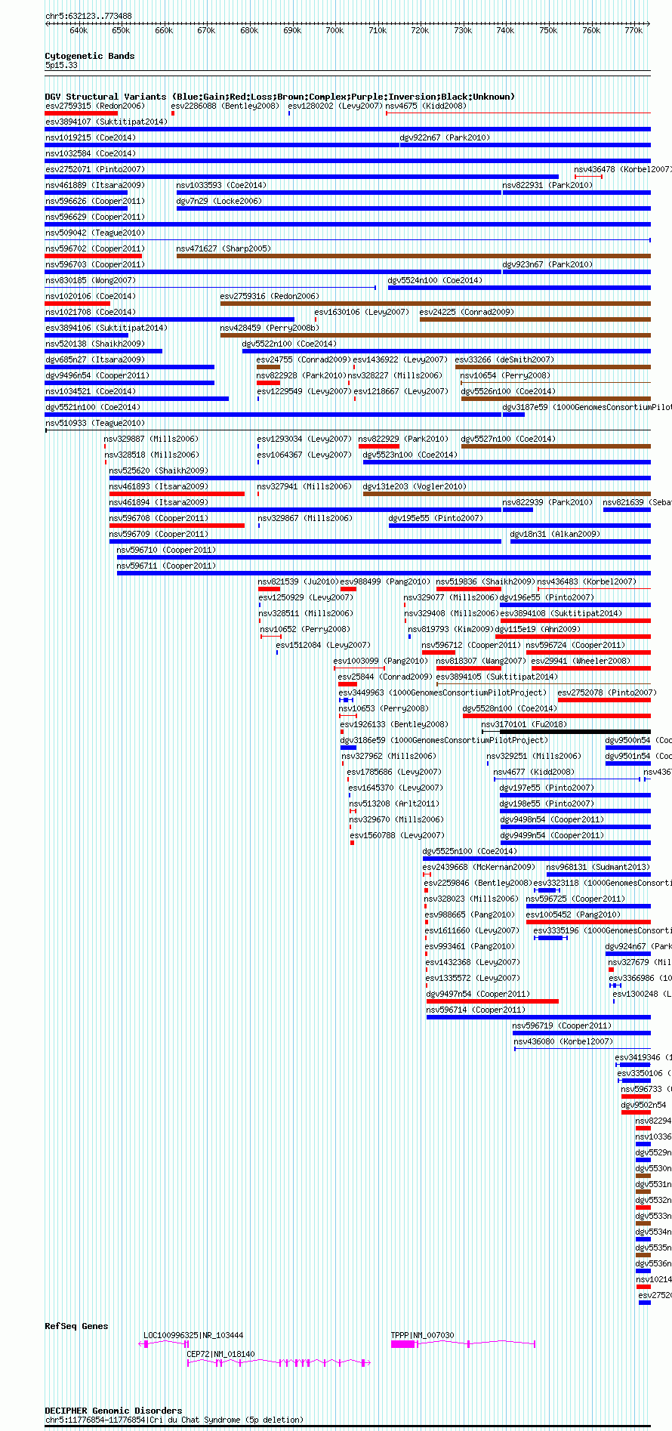The width and height of the screenshot is (672, 1431).
Task: Open variant nsv1019215 (Coe2014)
Action: pos(91,138)
